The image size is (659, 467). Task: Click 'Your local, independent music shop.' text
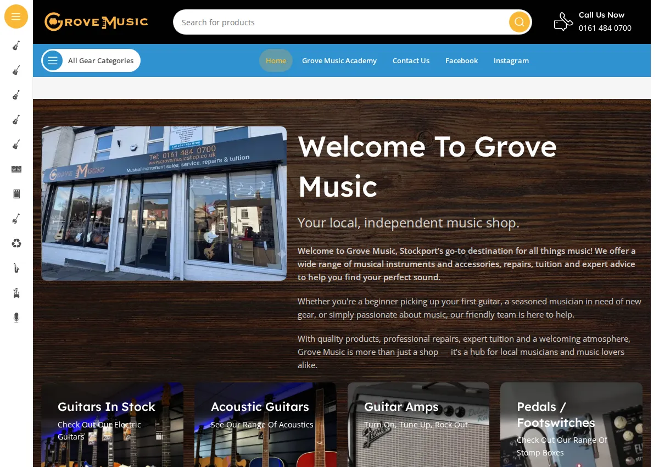[409, 223]
